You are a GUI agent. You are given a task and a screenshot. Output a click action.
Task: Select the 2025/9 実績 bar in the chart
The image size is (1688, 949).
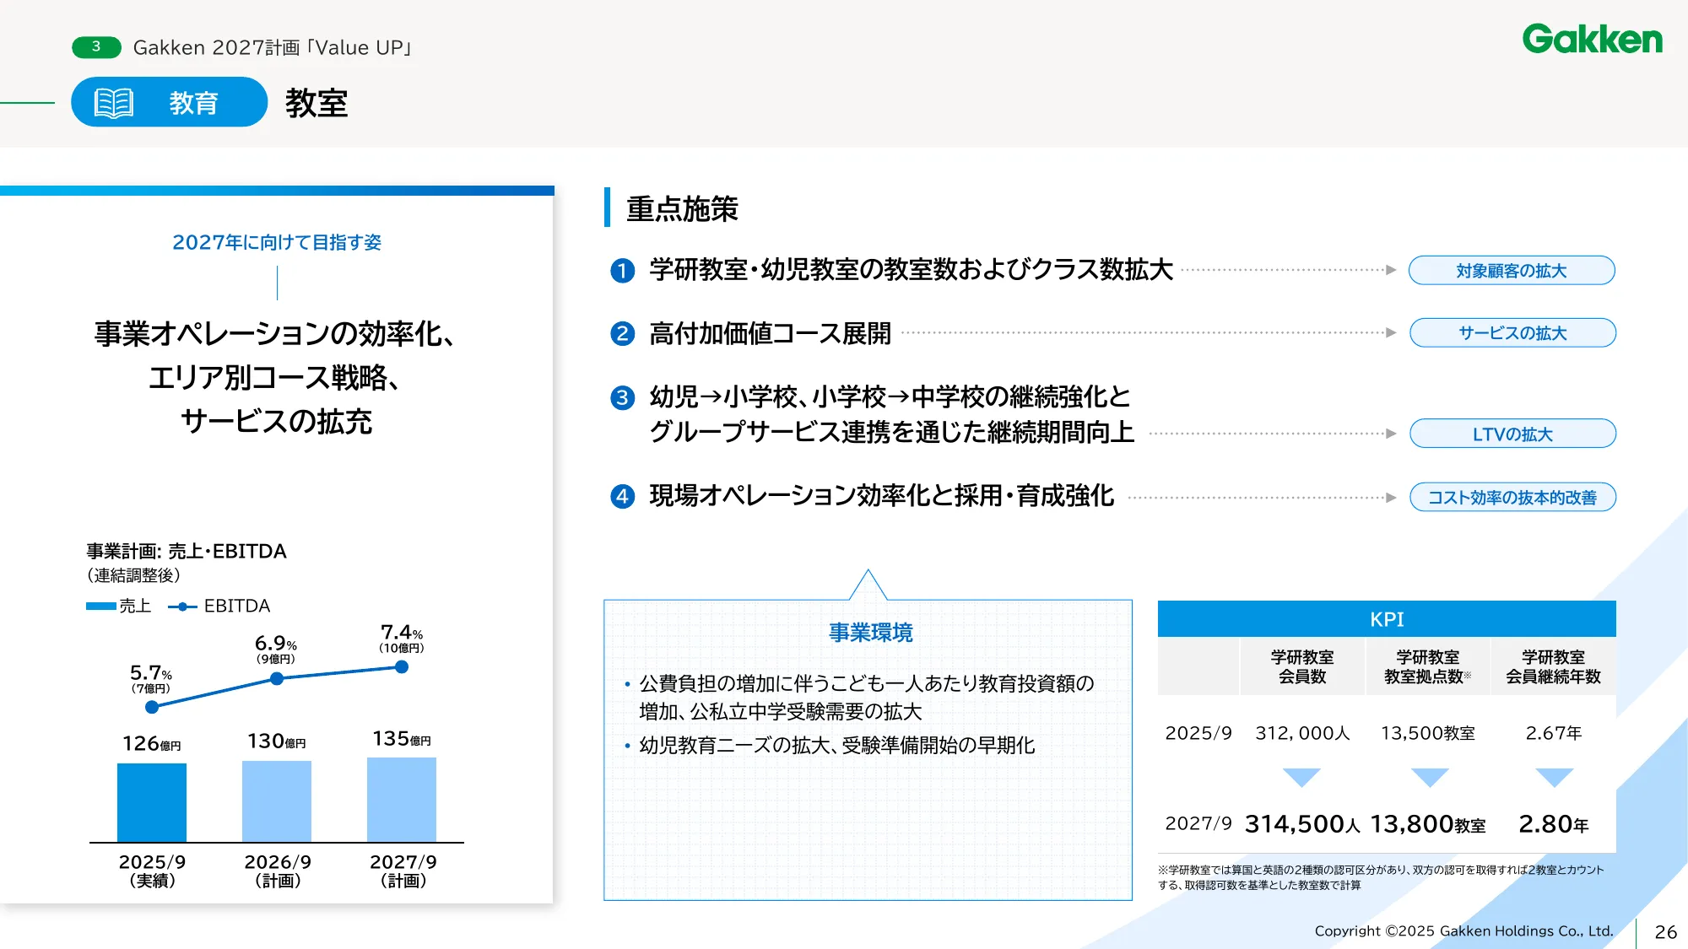[x=152, y=801]
